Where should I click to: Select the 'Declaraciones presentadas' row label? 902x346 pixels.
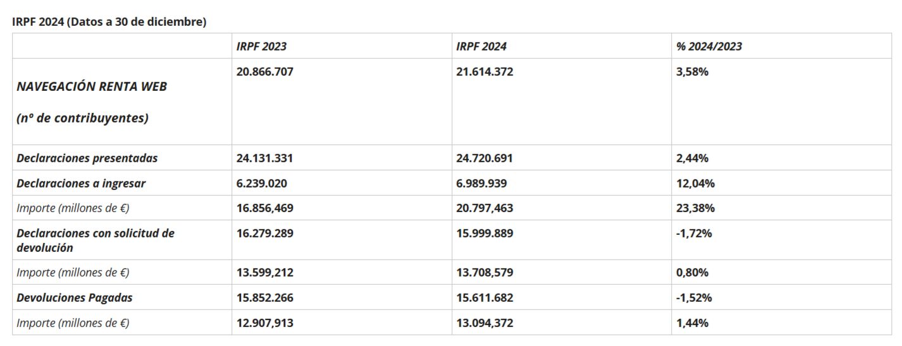87,158
